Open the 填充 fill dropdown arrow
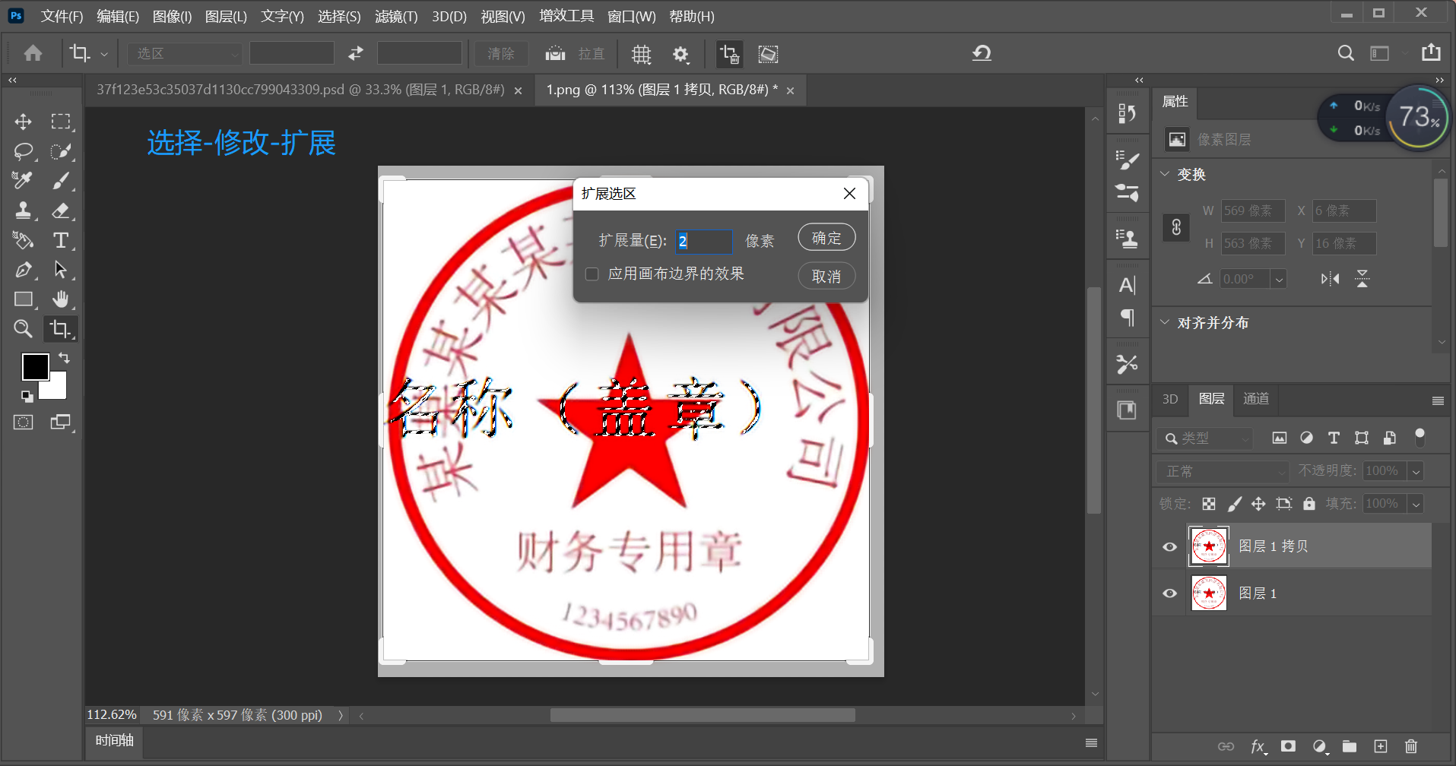 click(x=1416, y=504)
